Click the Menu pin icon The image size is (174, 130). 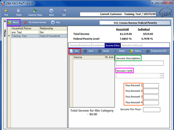click(5, 21)
